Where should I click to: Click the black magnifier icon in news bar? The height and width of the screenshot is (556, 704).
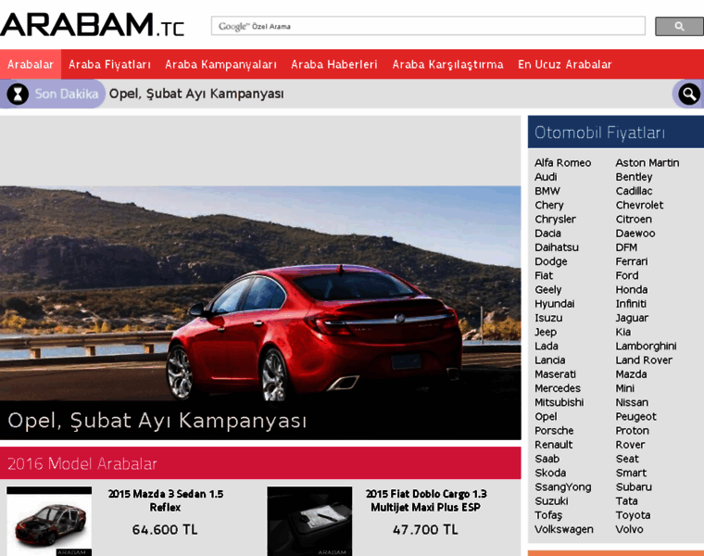pos(689,94)
